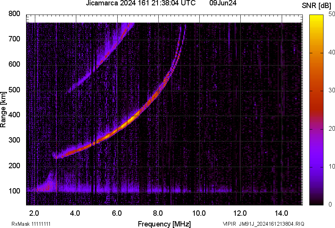Click the 800 range tick label
This screenshot has width=335, height=228.
coord(14,14)
